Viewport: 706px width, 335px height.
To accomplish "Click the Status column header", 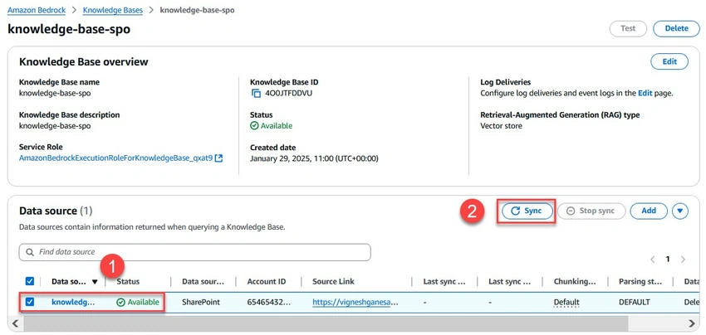I will [128, 281].
